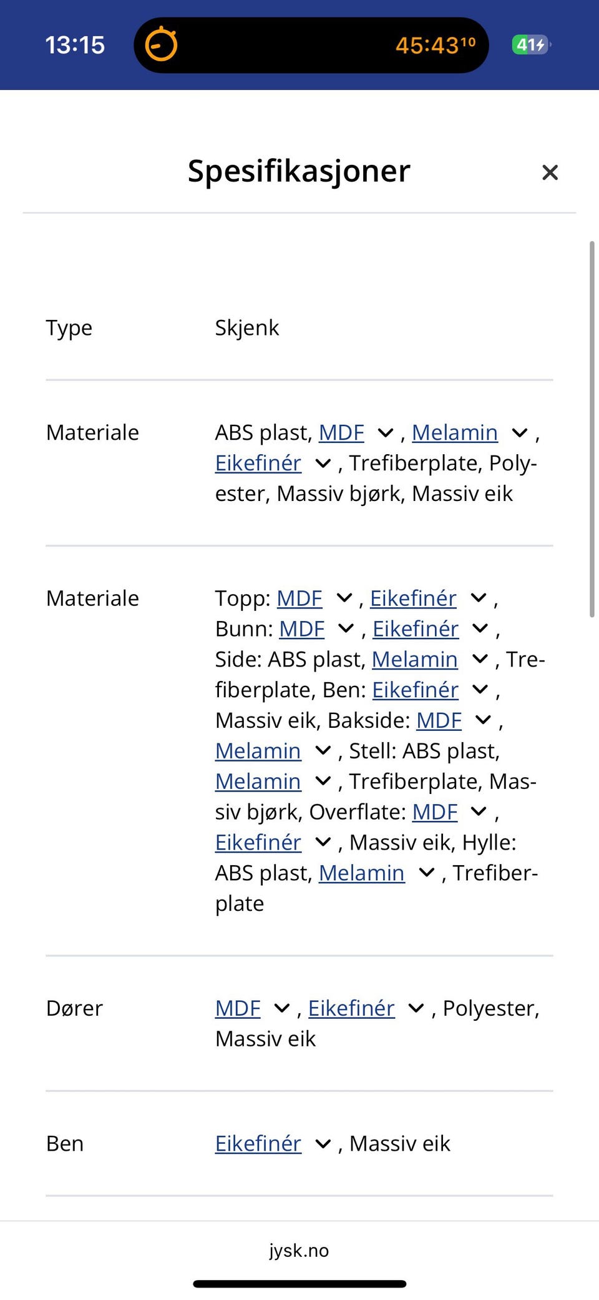Open MDF link in Dører row
Image resolution: width=599 pixels, height=1300 pixels.
click(x=238, y=1008)
